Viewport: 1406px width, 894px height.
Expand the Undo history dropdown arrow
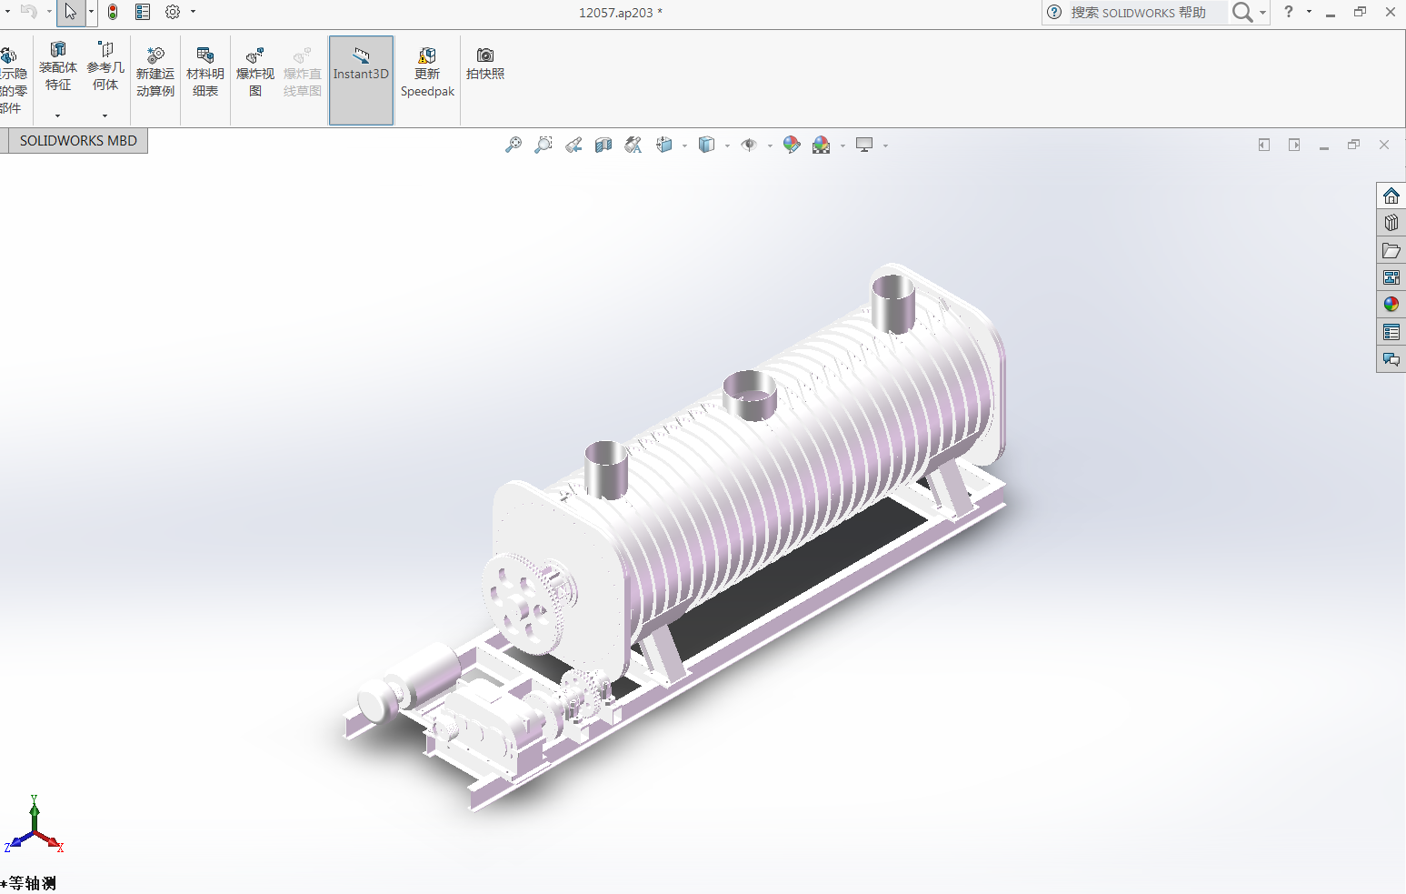coord(49,13)
